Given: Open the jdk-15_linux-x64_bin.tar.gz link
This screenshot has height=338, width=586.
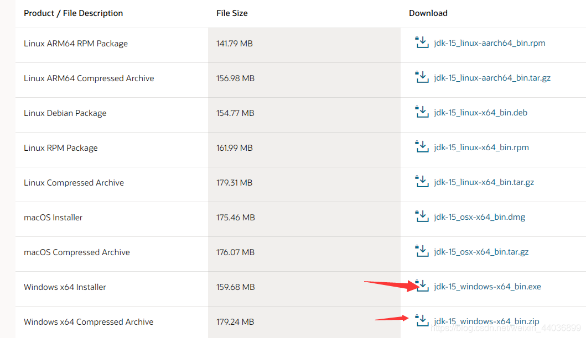Looking at the screenshot, I should pos(484,182).
